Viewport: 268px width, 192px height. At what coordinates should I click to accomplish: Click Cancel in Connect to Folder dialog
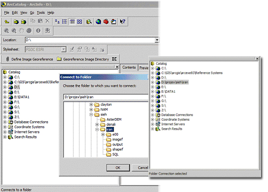coord(141,168)
